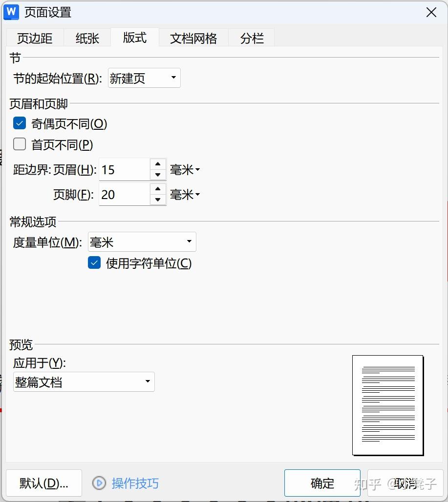Image resolution: width=448 pixels, height=502 pixels.
Task: Enable the 首页不同 checkbox
Action: pyautogui.click(x=19, y=144)
